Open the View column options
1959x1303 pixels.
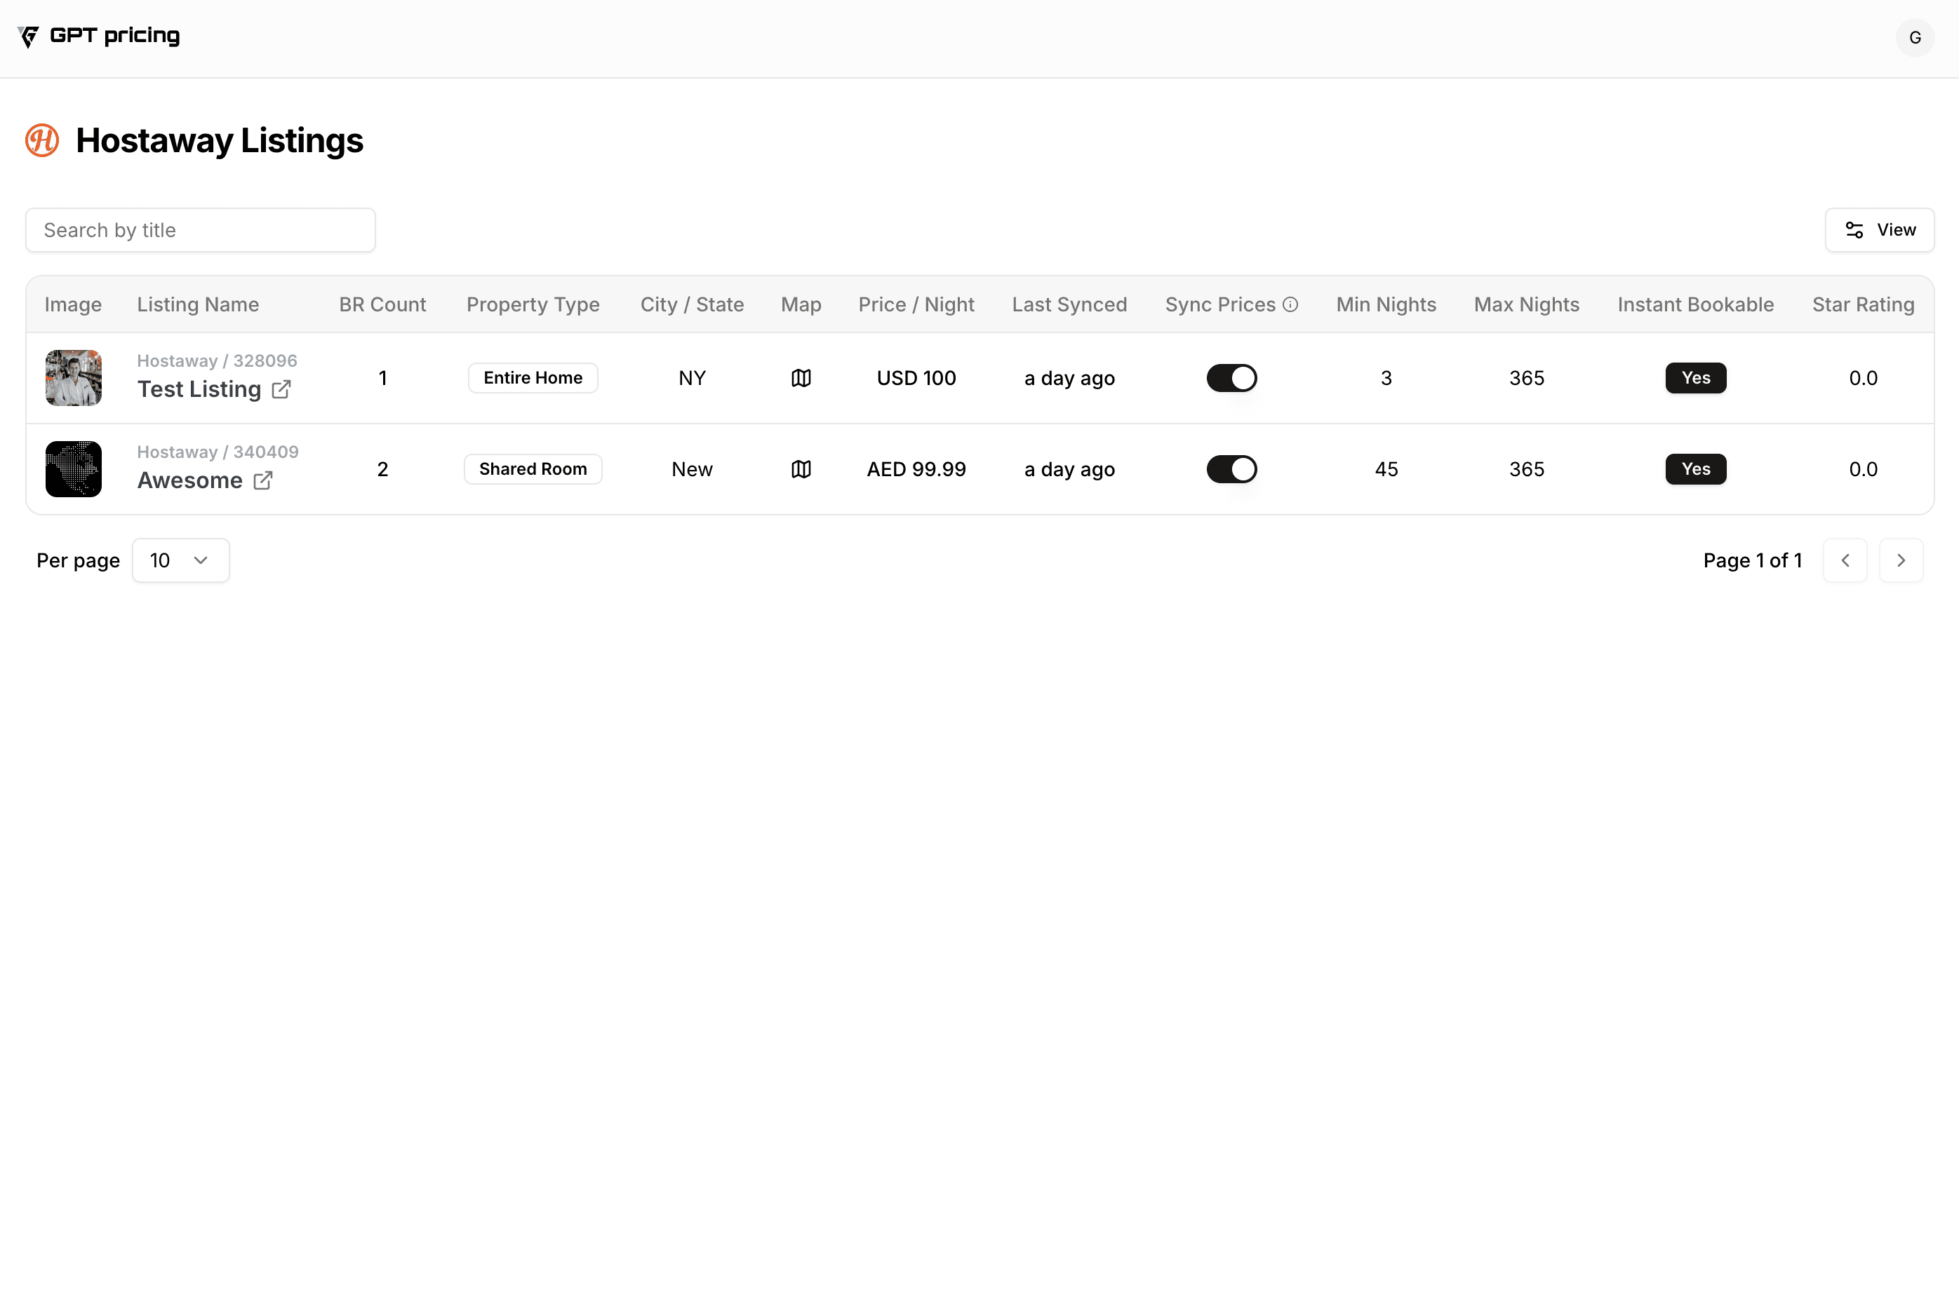(x=1879, y=230)
